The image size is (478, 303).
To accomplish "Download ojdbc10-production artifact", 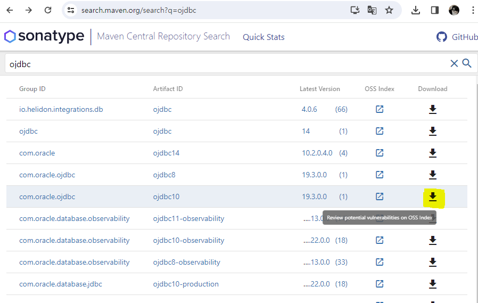I will pos(433,284).
